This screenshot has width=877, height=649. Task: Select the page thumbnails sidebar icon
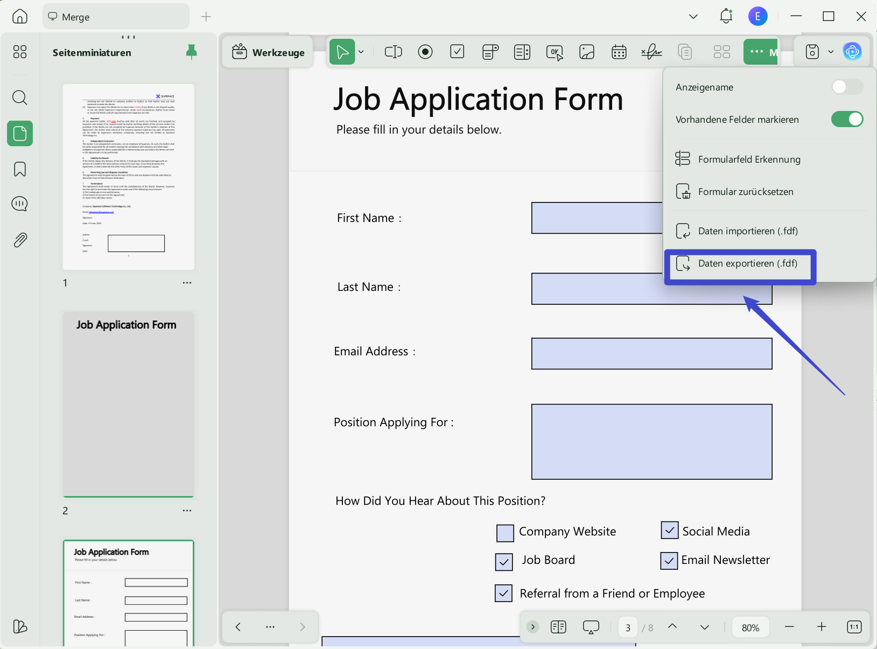[x=20, y=133]
